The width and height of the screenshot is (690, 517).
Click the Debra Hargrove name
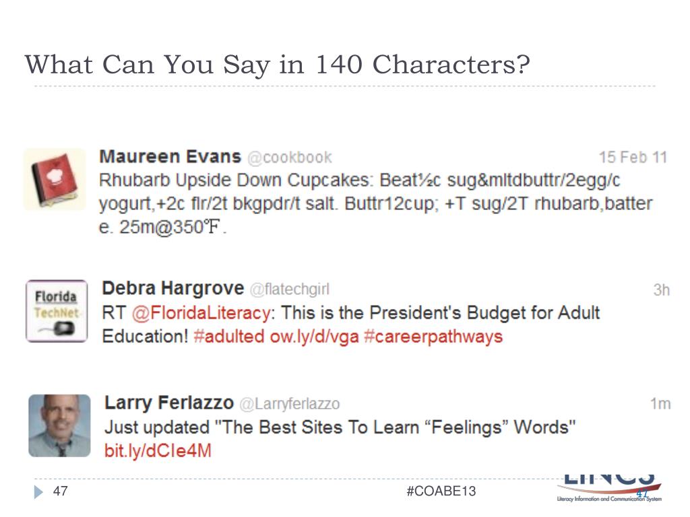[173, 288]
